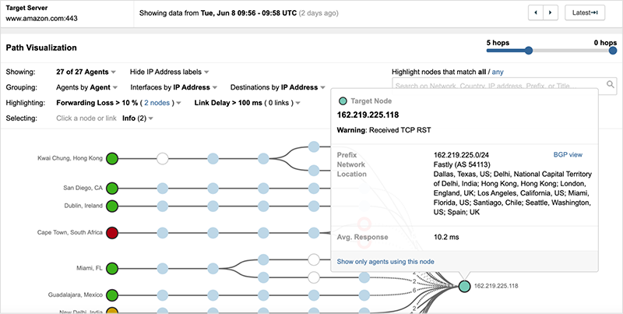Open the 27 of 27 Agents dropdown
The height and width of the screenshot is (314, 623).
tap(86, 72)
